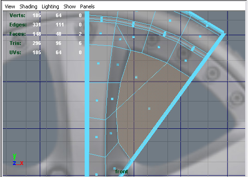This screenshot has height=177, width=248.
Task: Click the 6 value in Tris row
Action: coord(80,43)
